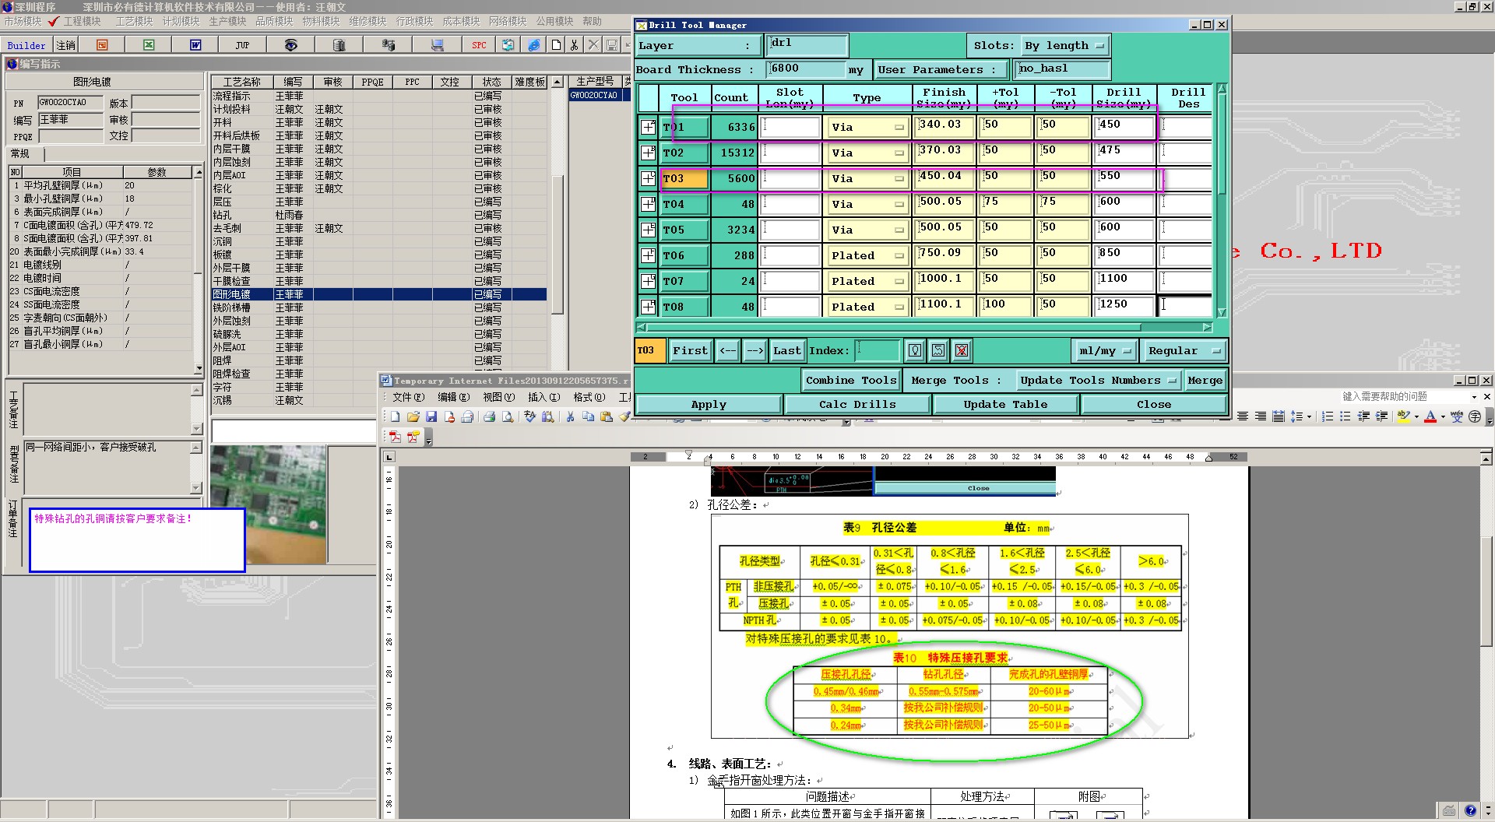Open the Slots 'By length' dropdown
1495x822 pixels.
1064,46
